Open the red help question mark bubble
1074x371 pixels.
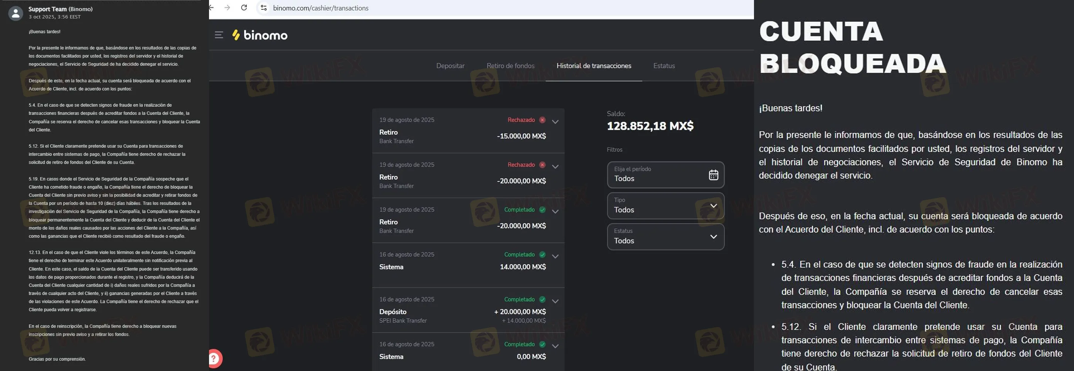pyautogui.click(x=214, y=358)
